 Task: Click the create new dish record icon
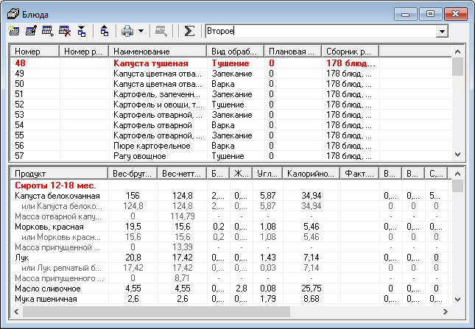pyautogui.click(x=14, y=31)
